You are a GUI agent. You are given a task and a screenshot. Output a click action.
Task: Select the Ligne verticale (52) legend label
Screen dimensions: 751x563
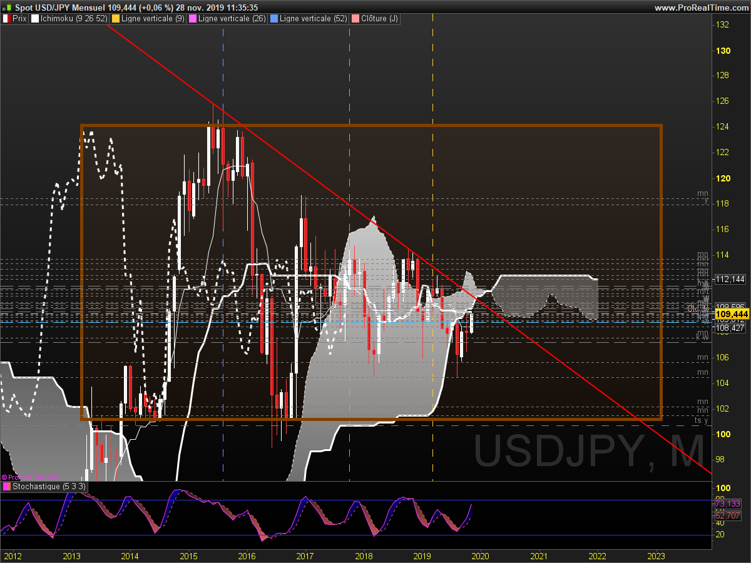(314, 19)
